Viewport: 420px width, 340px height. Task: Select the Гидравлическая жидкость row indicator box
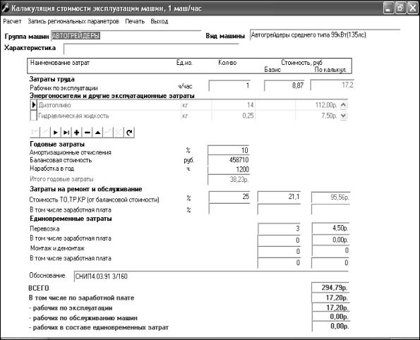33,116
